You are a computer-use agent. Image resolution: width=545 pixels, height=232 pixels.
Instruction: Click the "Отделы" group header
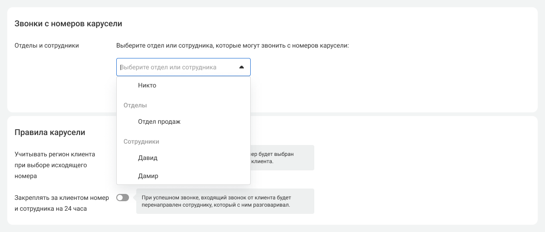[135, 105]
